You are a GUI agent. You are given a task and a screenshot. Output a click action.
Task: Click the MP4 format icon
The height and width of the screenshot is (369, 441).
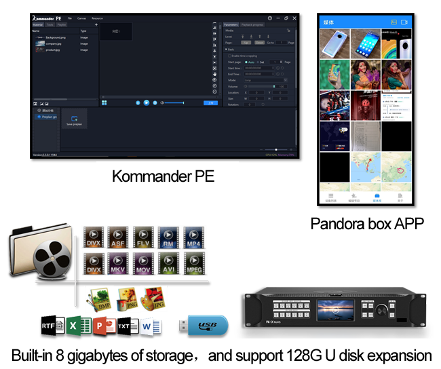(x=195, y=237)
